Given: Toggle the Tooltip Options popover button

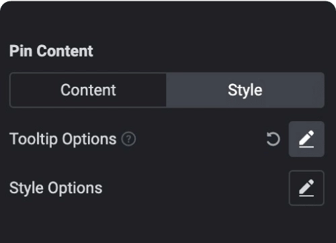Looking at the screenshot, I should click(x=306, y=139).
